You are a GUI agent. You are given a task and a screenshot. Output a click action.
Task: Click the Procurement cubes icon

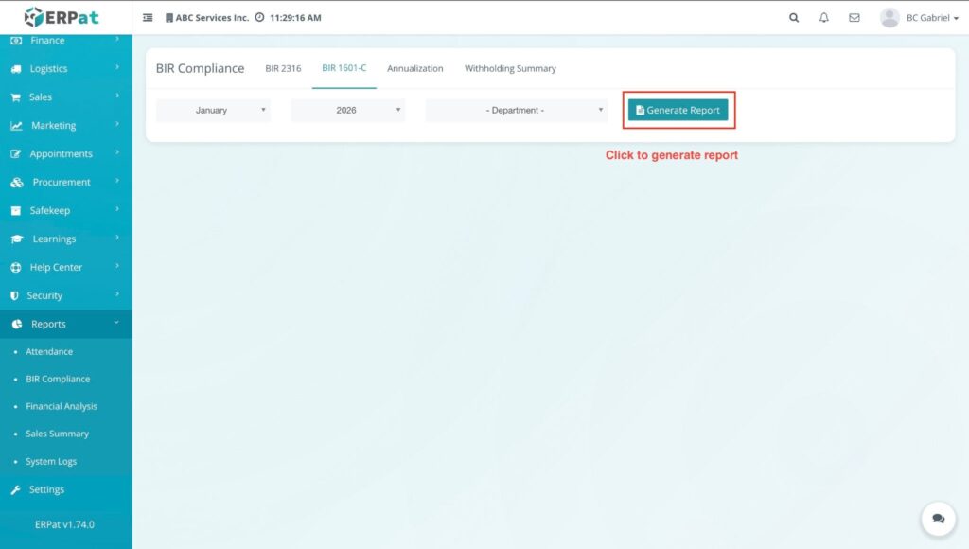pyautogui.click(x=17, y=183)
